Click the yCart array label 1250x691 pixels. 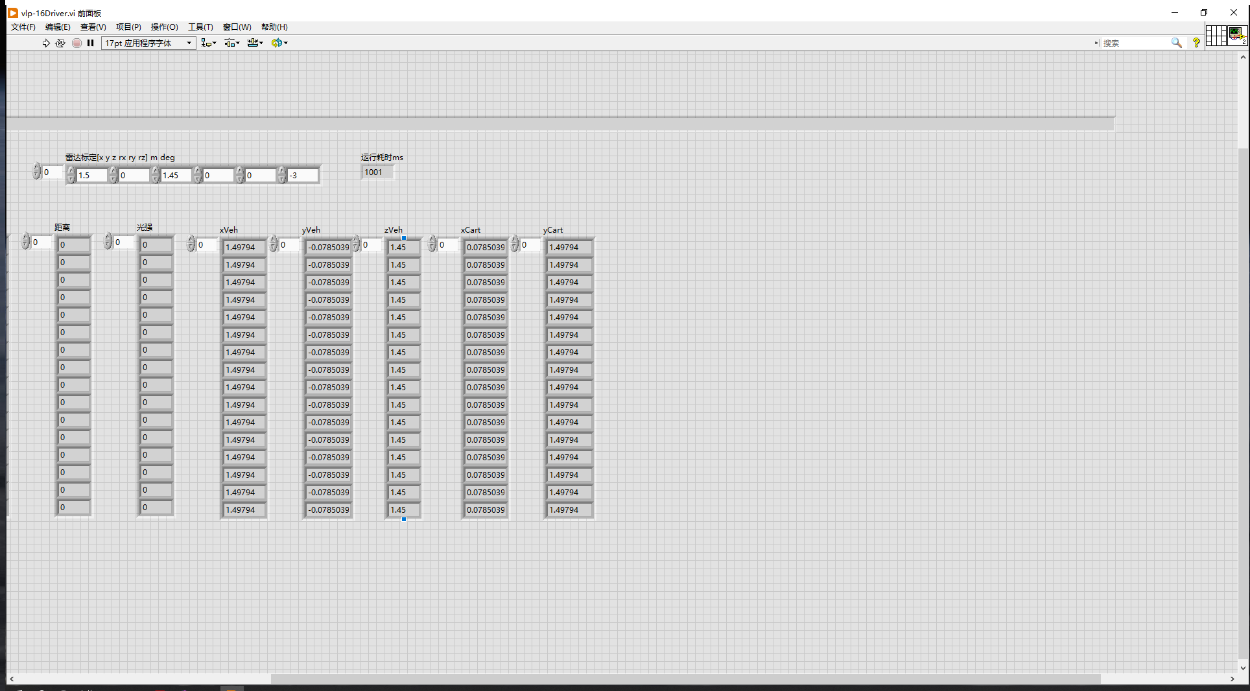coord(553,229)
